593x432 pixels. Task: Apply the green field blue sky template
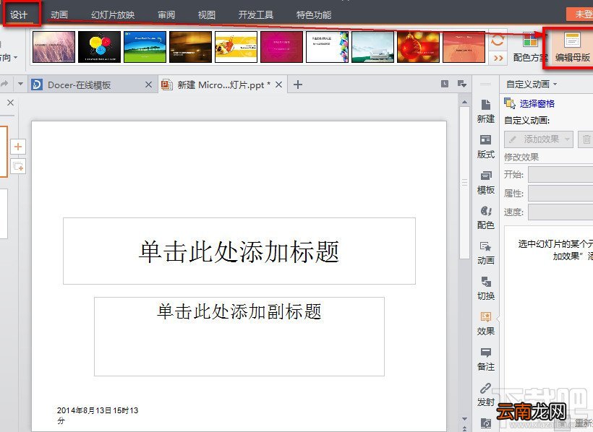click(x=145, y=47)
